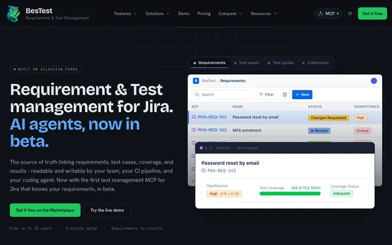Image resolution: width=392 pixels, height=245 pixels.
Task: Select the 'Password reset by email' table row name
Action: 255,117
